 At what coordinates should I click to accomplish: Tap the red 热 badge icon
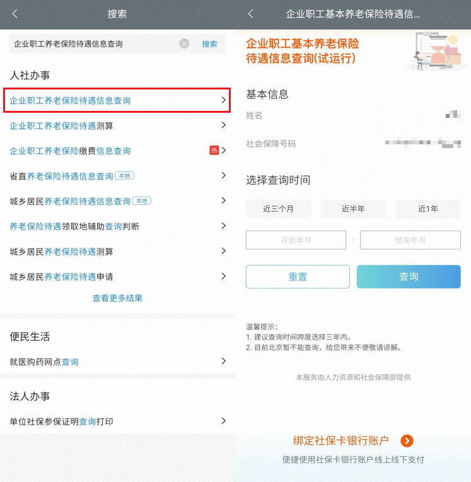tap(214, 151)
